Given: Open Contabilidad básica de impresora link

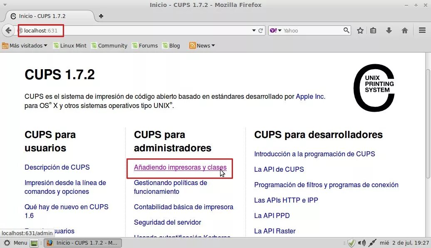Looking at the screenshot, I should click(x=183, y=207).
